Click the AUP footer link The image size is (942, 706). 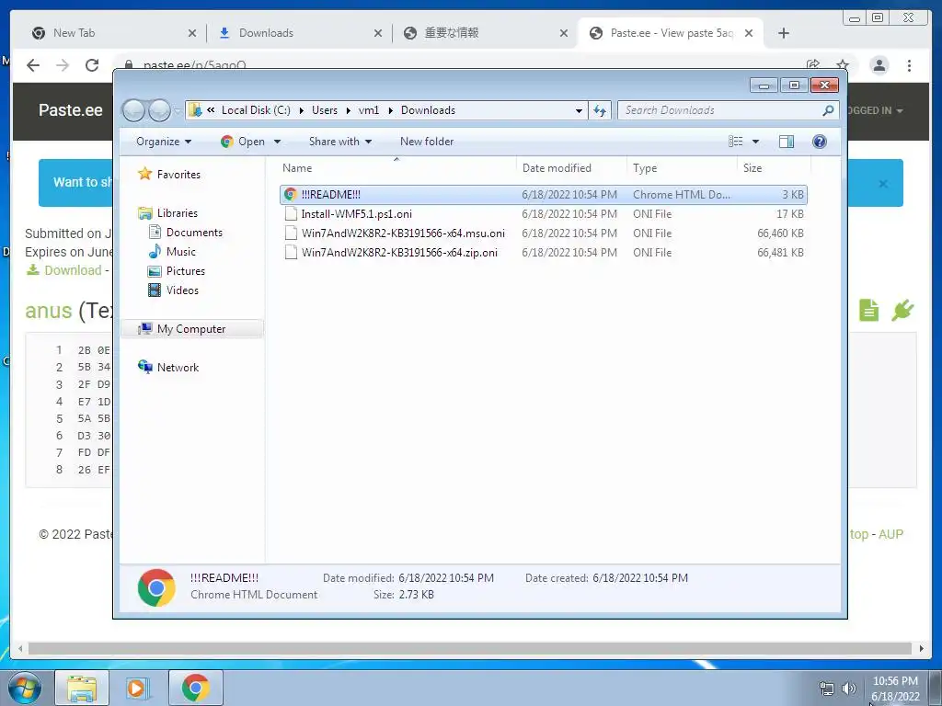(890, 534)
